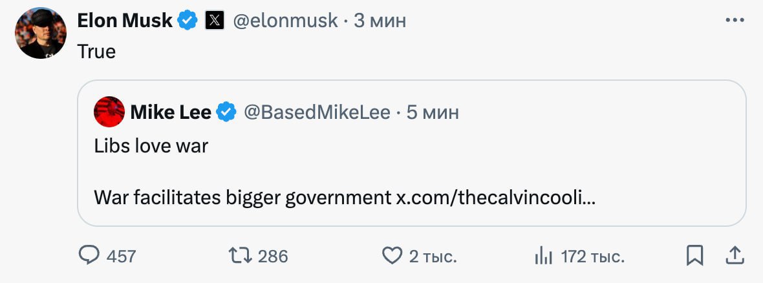Viewport: 763px width, 283px height.
Task: Open the x.com/thecalvincooli… link
Action: (495, 198)
